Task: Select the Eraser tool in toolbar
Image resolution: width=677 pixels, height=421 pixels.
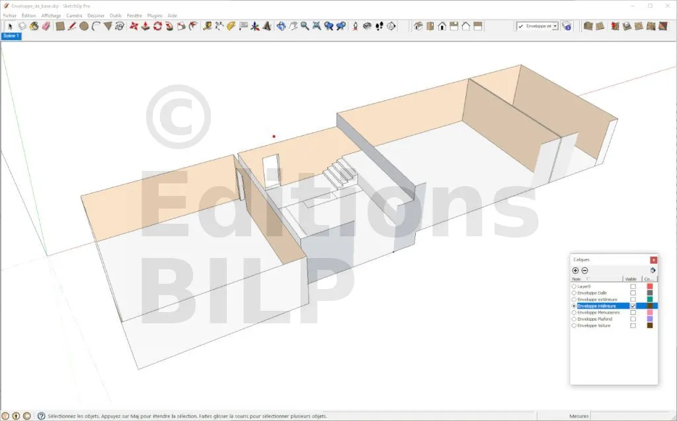Action: tap(46, 26)
